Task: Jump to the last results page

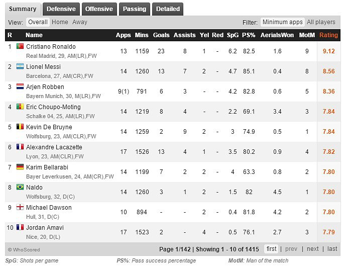Action: point(332,249)
